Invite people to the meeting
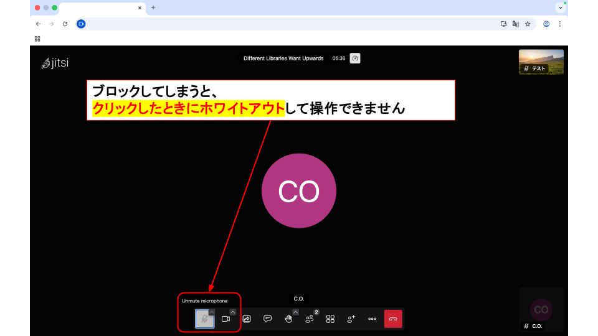The width and height of the screenshot is (598, 336). pos(351,319)
